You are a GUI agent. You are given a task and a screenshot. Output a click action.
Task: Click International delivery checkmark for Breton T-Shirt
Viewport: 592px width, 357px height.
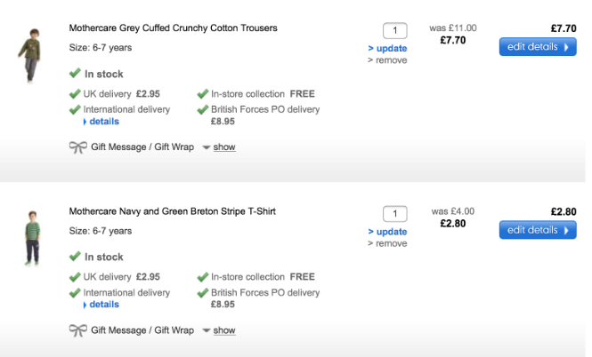pos(75,293)
